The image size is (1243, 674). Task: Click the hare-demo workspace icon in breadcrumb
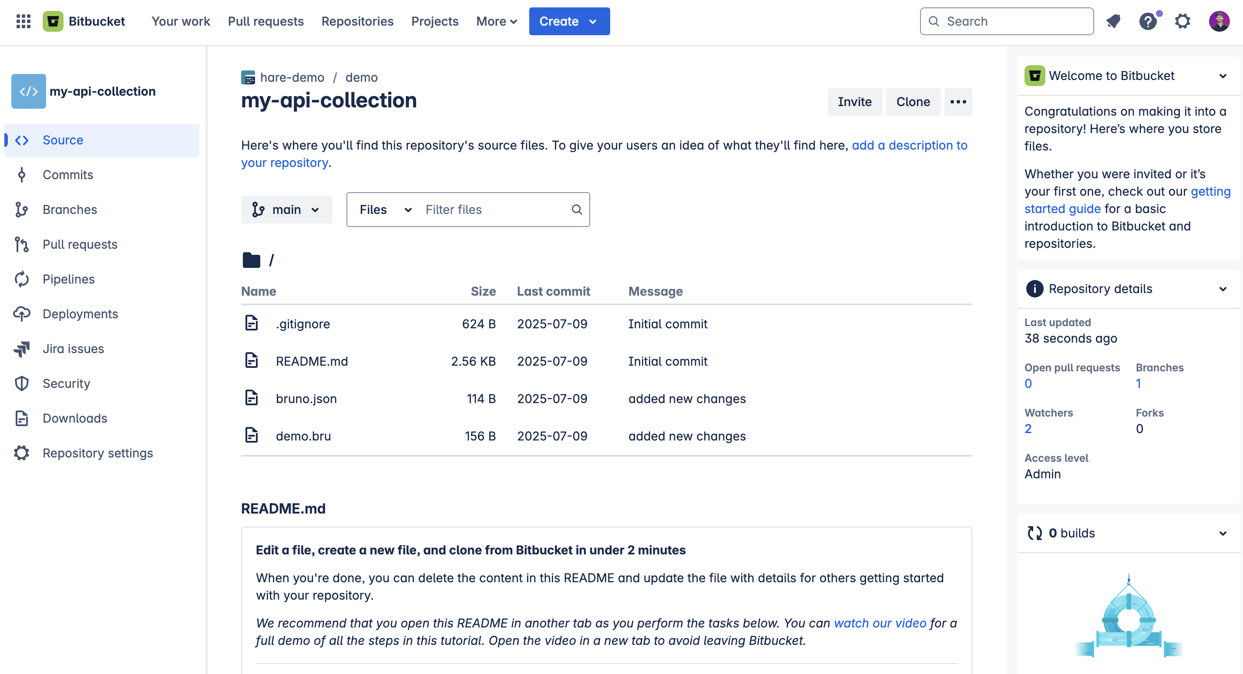[248, 78]
